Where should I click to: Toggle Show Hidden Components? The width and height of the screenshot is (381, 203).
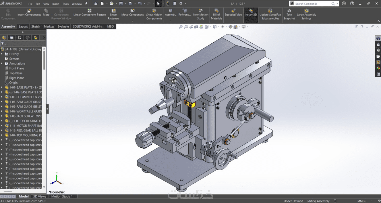(x=154, y=14)
